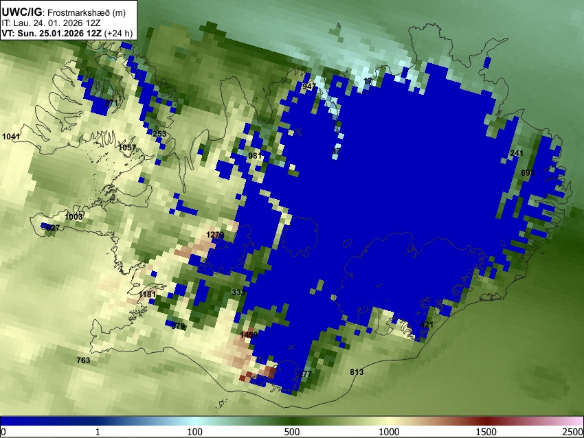This screenshot has height=438, width=584.
Task: Select the map value "1181"
Action: click(x=147, y=295)
